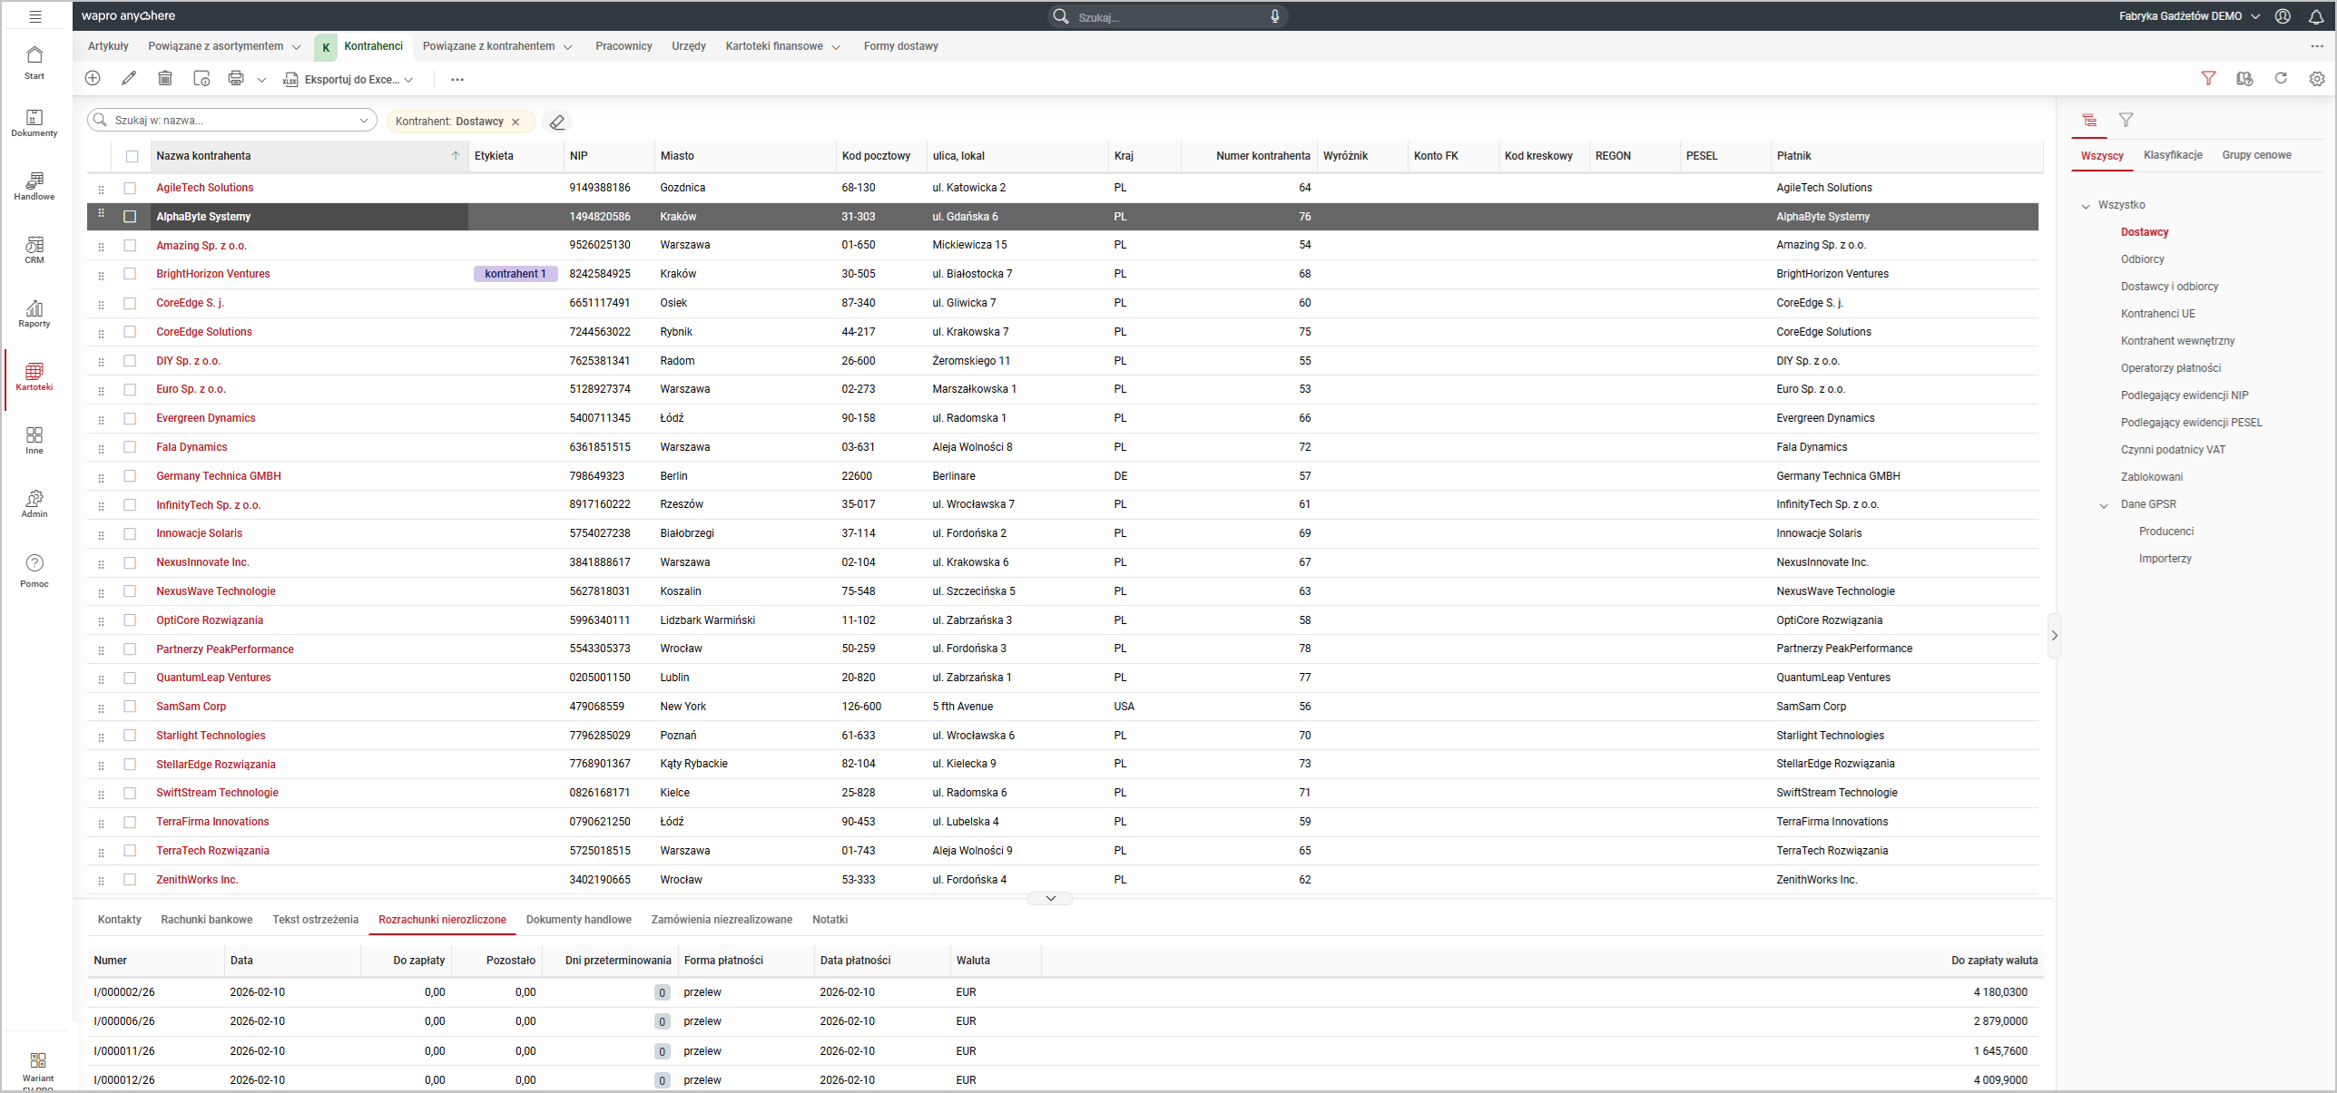Screen dimensions: 2337x1093
Task: Click the eraser clear-filters icon
Action: point(557,122)
